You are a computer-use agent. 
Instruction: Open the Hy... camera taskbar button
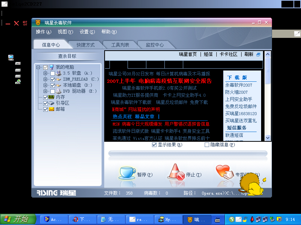coord(168,219)
